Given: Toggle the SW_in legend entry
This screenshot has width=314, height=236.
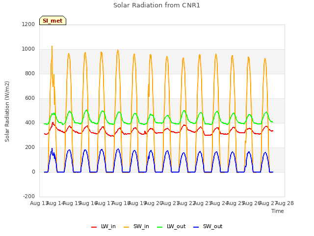Looking at the screenshot, I should [136, 226].
